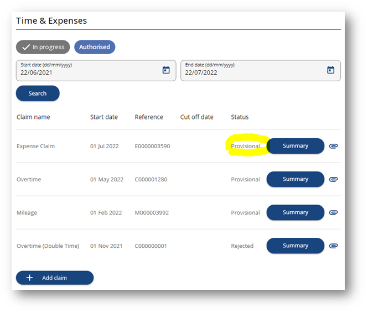Toggle the In progress filter chip
This screenshot has height=313, width=368.
[43, 47]
